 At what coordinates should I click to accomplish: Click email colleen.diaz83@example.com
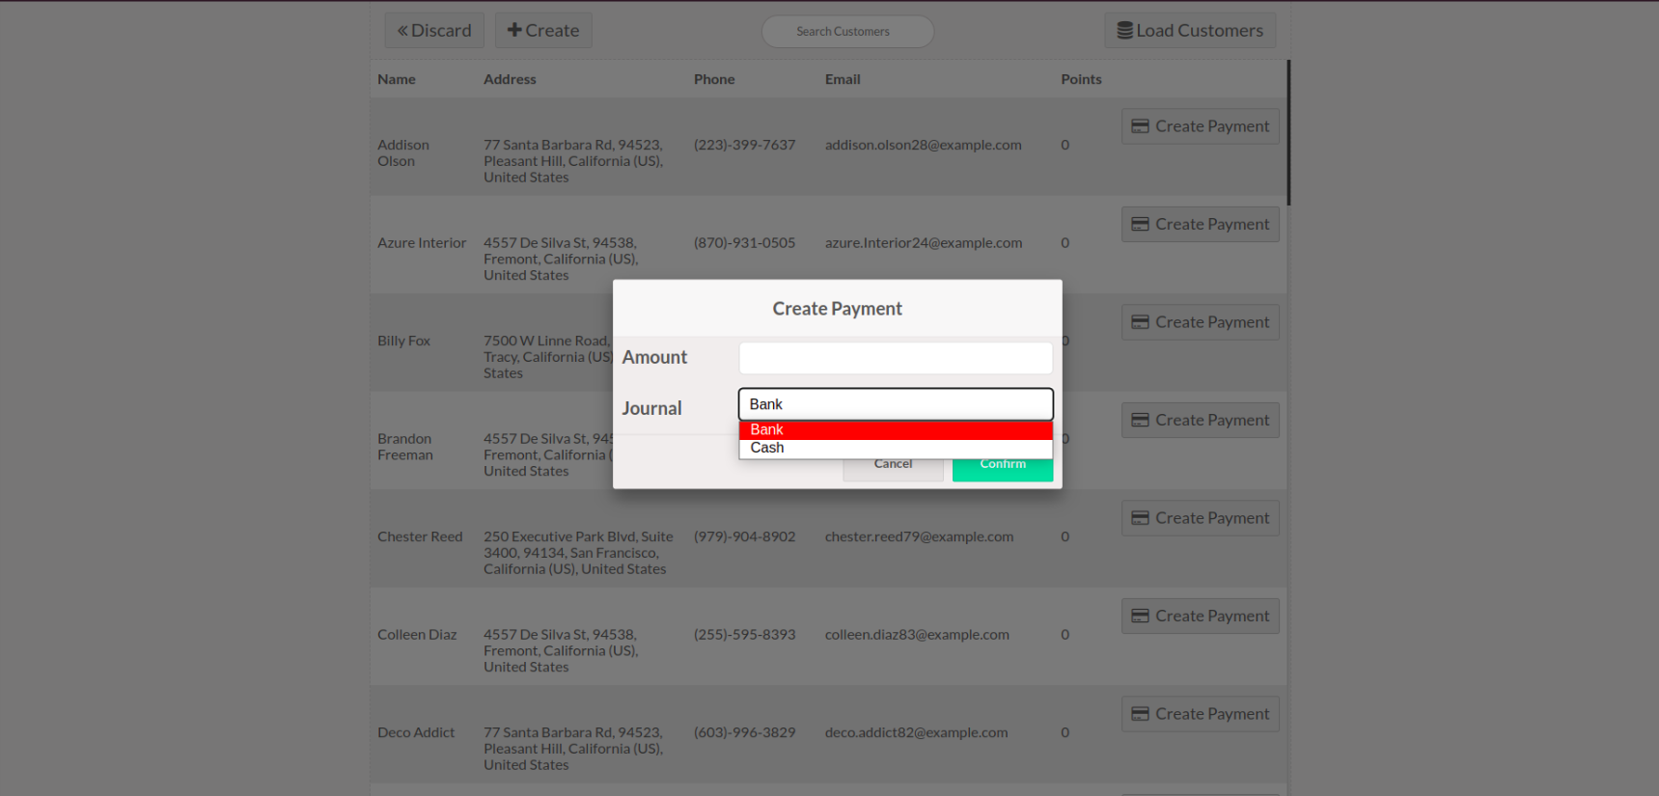(917, 635)
